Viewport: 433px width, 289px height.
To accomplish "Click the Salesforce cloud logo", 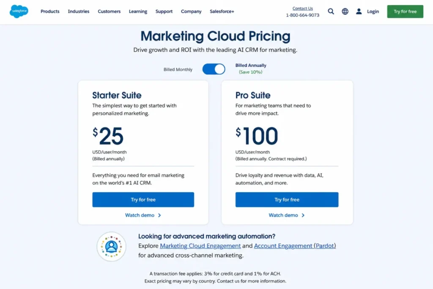I will 19,11.
